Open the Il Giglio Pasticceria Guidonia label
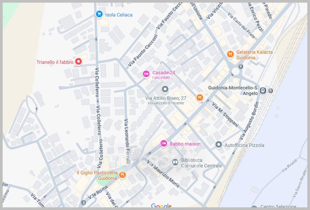 click(x=97, y=176)
